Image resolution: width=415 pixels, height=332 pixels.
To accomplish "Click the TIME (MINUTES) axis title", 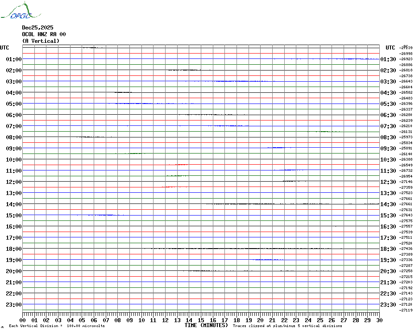I will [206, 325].
